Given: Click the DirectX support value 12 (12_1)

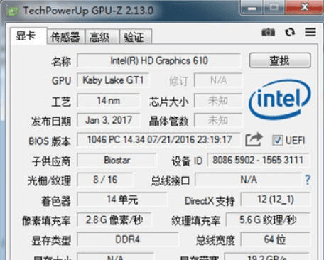Looking at the screenshot, I should click(x=276, y=200).
